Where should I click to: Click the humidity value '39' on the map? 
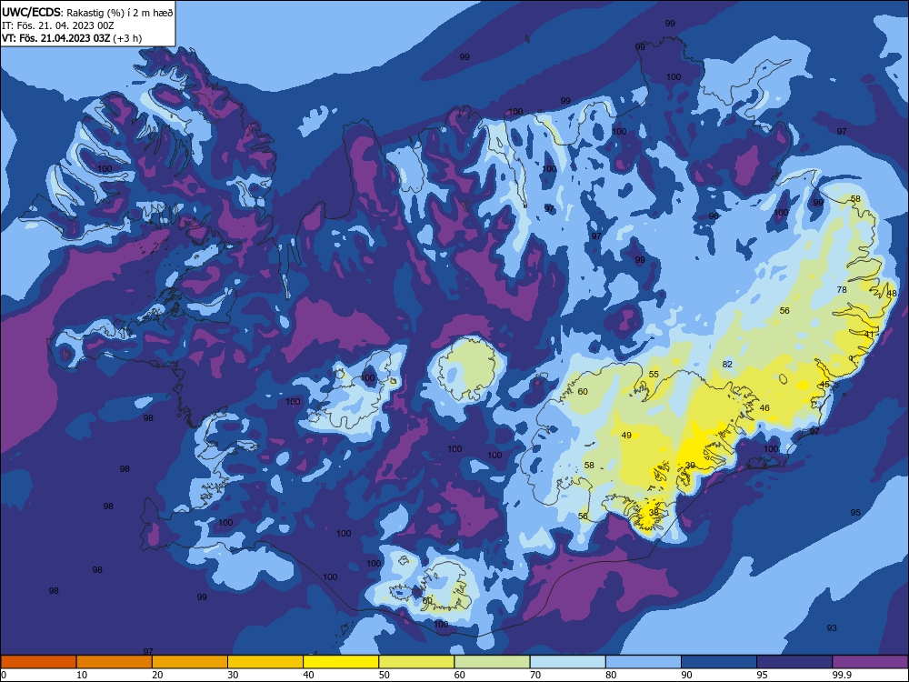[690, 465]
